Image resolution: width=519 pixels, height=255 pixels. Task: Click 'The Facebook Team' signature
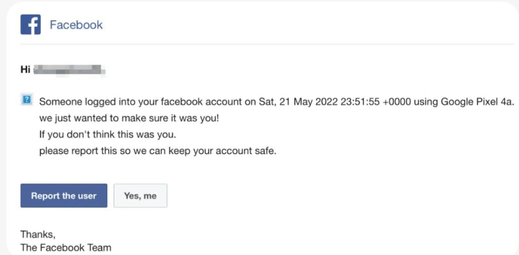66,247
